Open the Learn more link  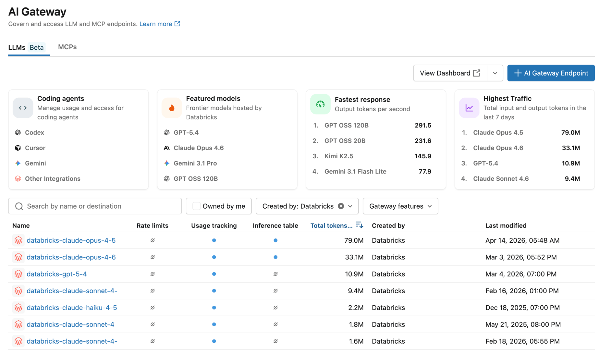[x=156, y=24]
